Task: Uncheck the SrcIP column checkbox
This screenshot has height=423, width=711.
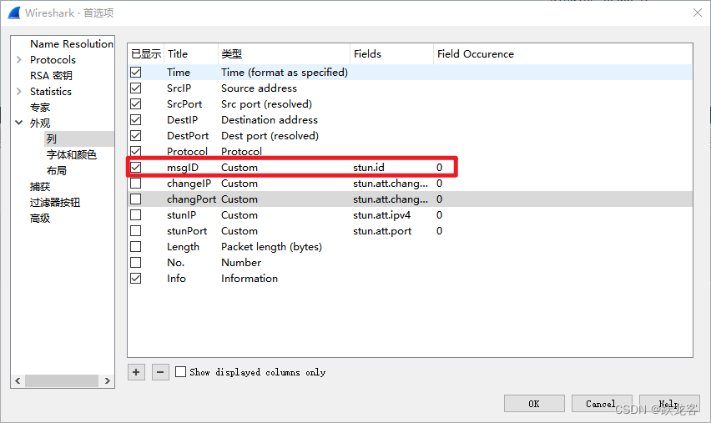Action: click(135, 88)
